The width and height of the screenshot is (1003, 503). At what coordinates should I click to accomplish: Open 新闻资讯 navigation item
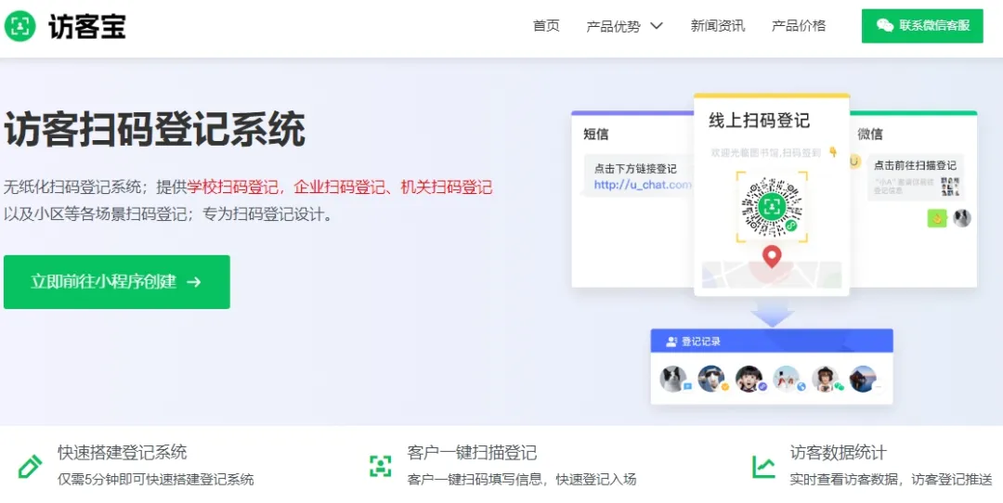718,26
